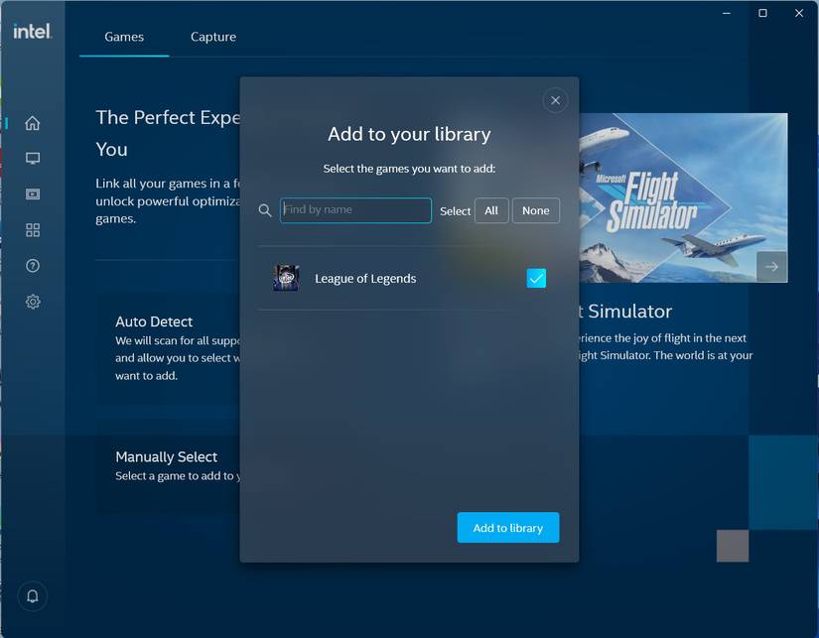Uncheck the League of Legends checkbox
Image resolution: width=819 pixels, height=638 pixels.
point(536,278)
